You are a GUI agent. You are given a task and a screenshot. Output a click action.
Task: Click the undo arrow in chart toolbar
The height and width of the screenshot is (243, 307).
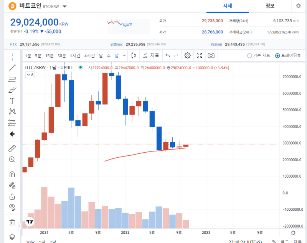[168, 55]
